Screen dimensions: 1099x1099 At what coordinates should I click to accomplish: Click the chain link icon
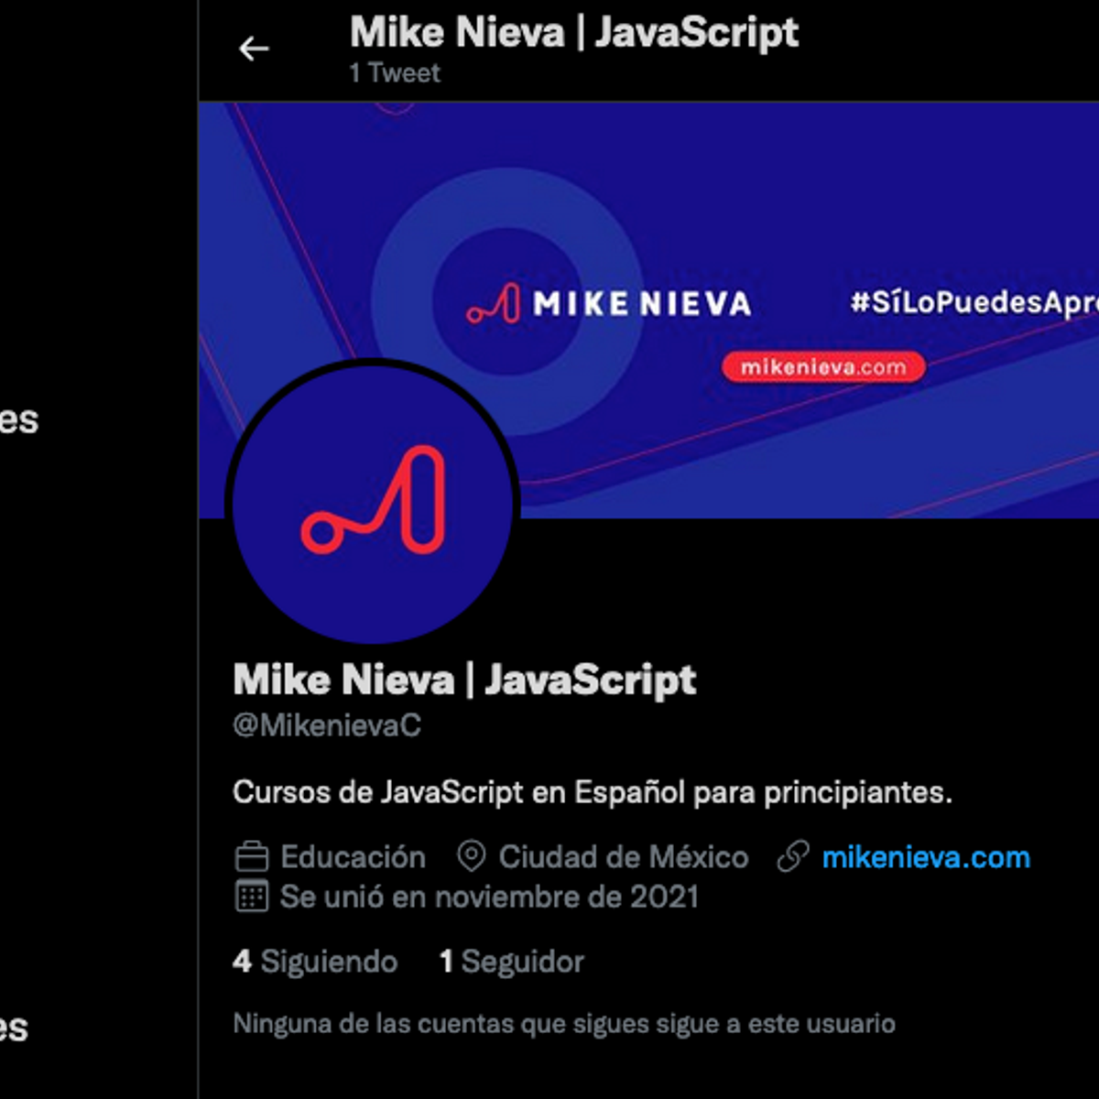coord(793,857)
